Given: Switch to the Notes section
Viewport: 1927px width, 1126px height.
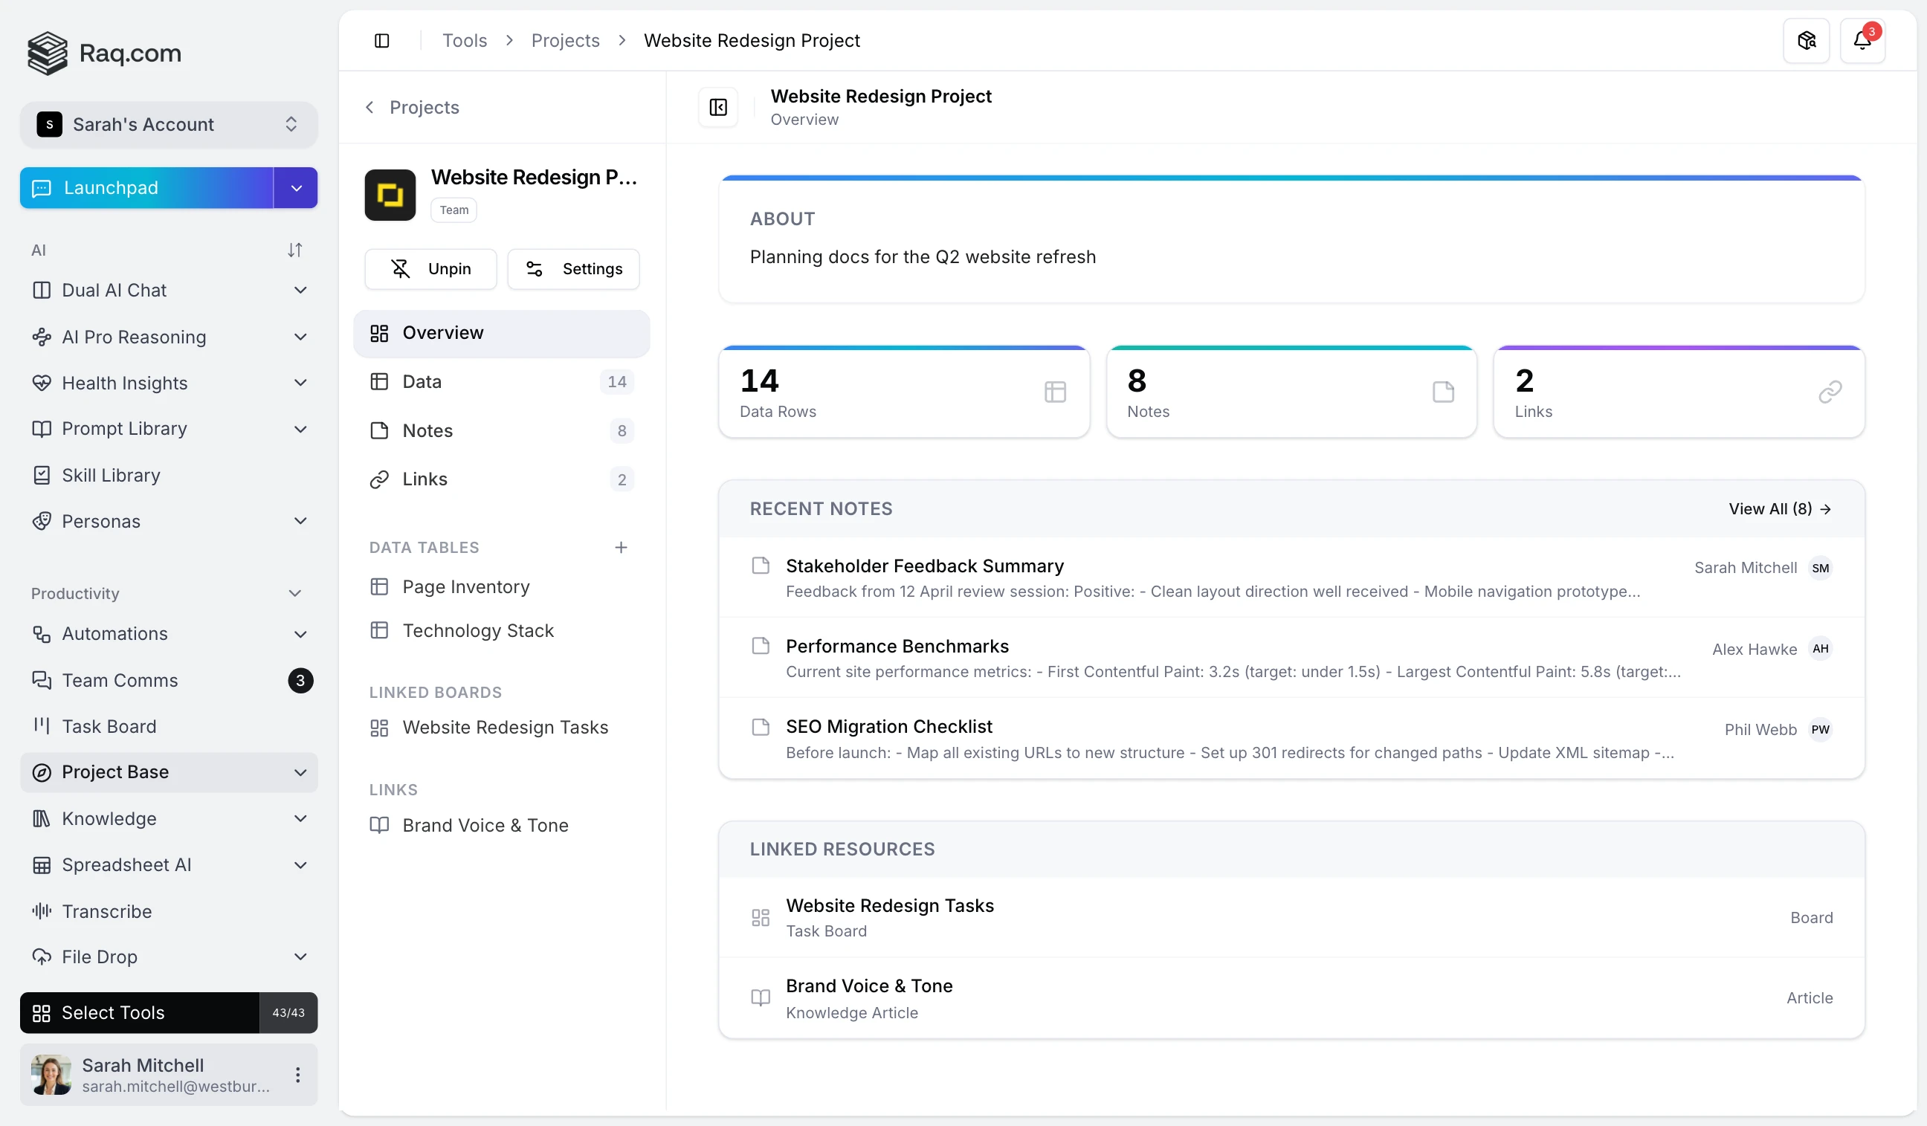Looking at the screenshot, I should pos(428,430).
